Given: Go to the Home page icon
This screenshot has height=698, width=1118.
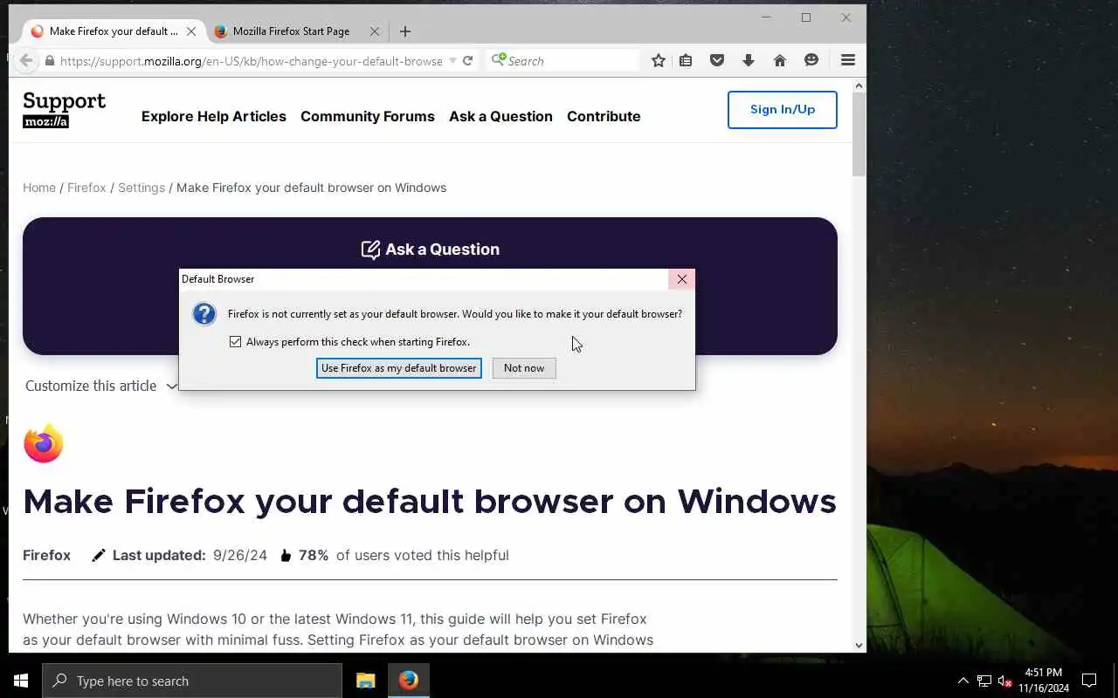Looking at the screenshot, I should tap(780, 60).
